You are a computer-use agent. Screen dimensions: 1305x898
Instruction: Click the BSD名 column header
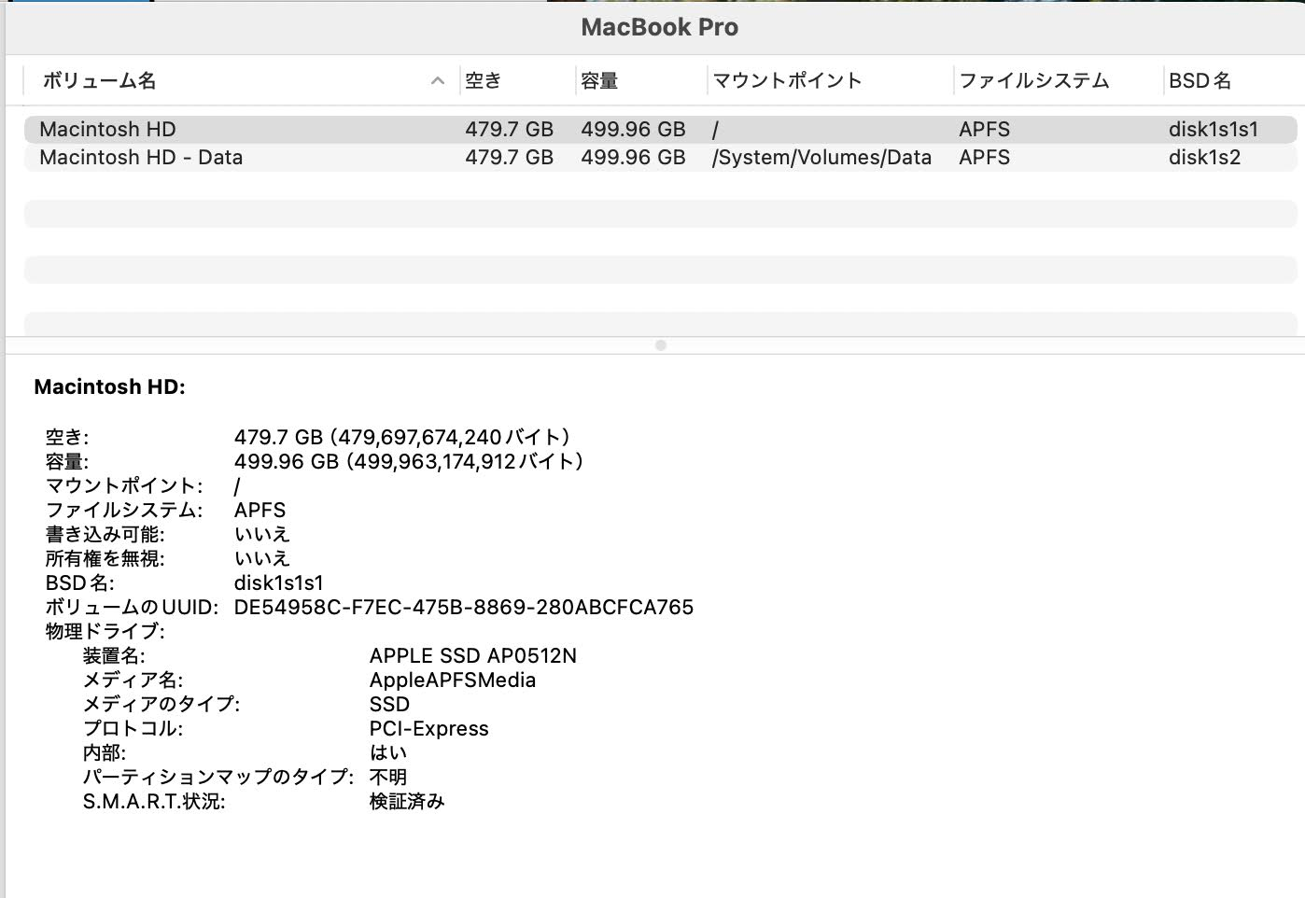pos(1201,81)
